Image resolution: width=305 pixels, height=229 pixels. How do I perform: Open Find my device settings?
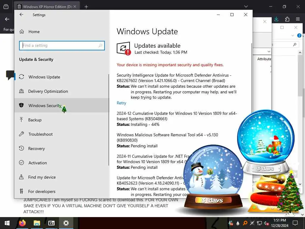coord(62,177)
